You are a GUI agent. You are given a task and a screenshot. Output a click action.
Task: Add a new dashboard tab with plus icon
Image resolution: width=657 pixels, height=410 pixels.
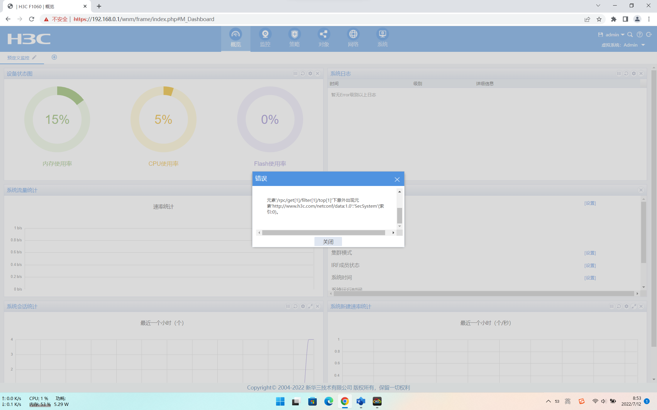click(x=54, y=57)
